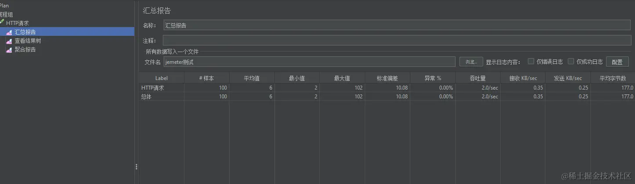Select the 汇总报告 tree node icon
This screenshot has width=635, height=184.
pyautogui.click(x=9, y=32)
